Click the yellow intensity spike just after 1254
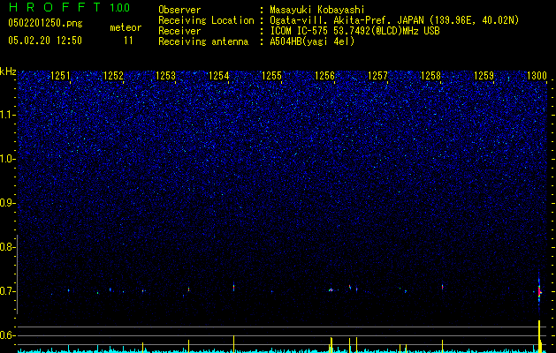This screenshot has height=353, width=556. (x=233, y=344)
